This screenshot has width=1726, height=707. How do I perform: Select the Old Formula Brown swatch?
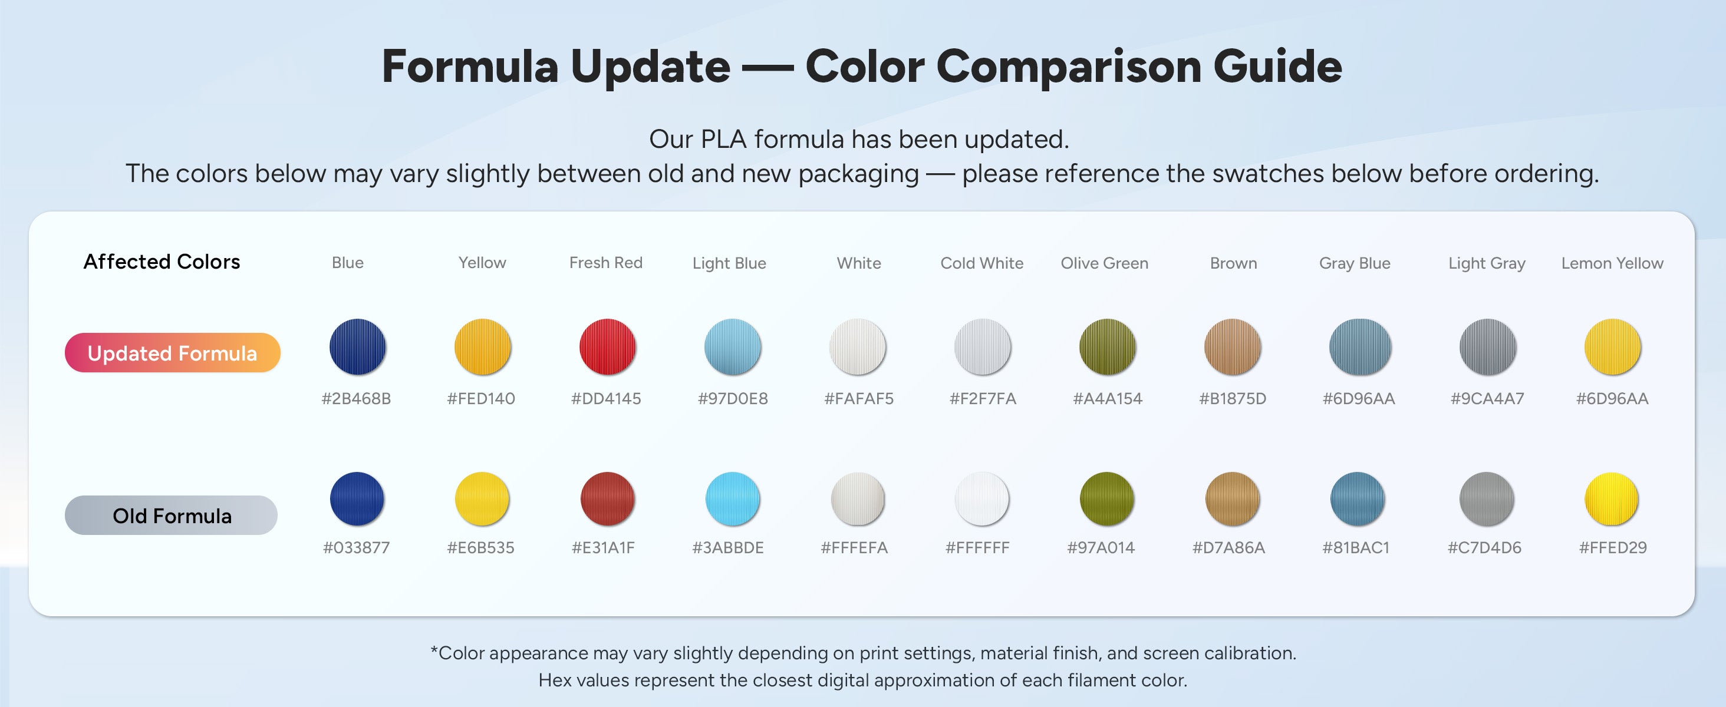point(1232,499)
